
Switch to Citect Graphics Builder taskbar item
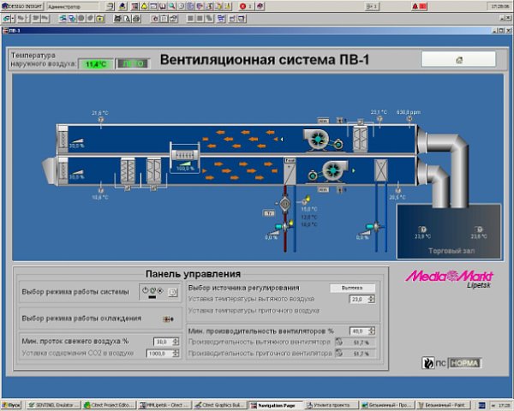pyautogui.click(x=221, y=404)
